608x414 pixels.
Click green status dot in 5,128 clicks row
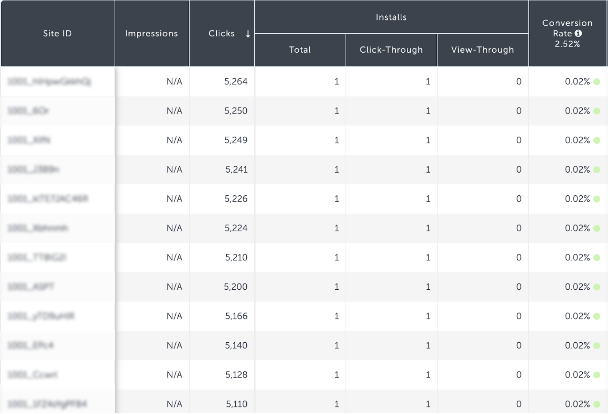point(597,375)
